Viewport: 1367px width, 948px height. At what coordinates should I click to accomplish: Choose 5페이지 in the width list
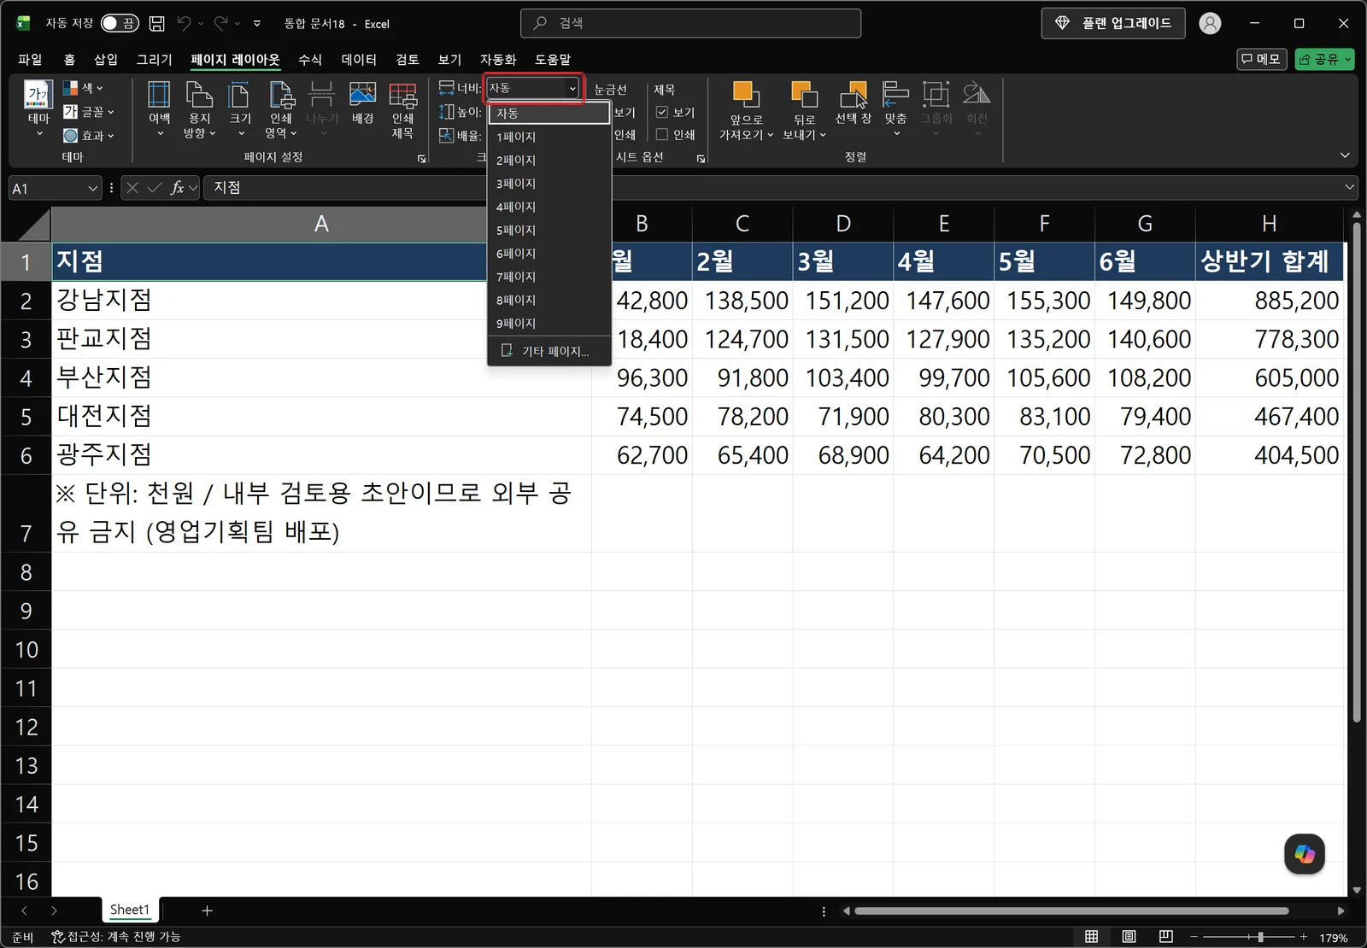click(x=549, y=230)
